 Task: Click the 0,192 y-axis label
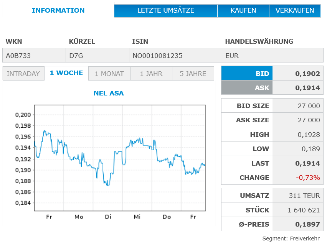[23, 159]
